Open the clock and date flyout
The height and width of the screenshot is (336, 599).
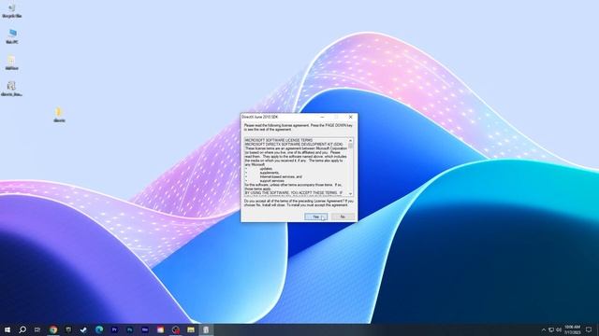(572, 329)
